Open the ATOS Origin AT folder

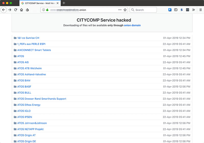pos(27,135)
